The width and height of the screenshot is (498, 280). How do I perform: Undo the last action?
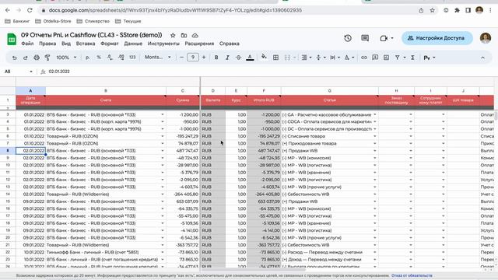pyautogui.click(x=14, y=58)
